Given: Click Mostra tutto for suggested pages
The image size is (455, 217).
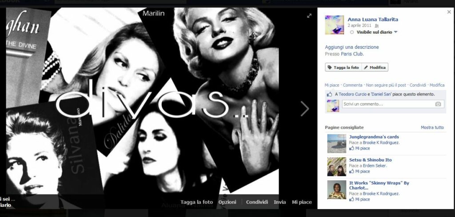Looking at the screenshot, I should pyautogui.click(x=432, y=127).
